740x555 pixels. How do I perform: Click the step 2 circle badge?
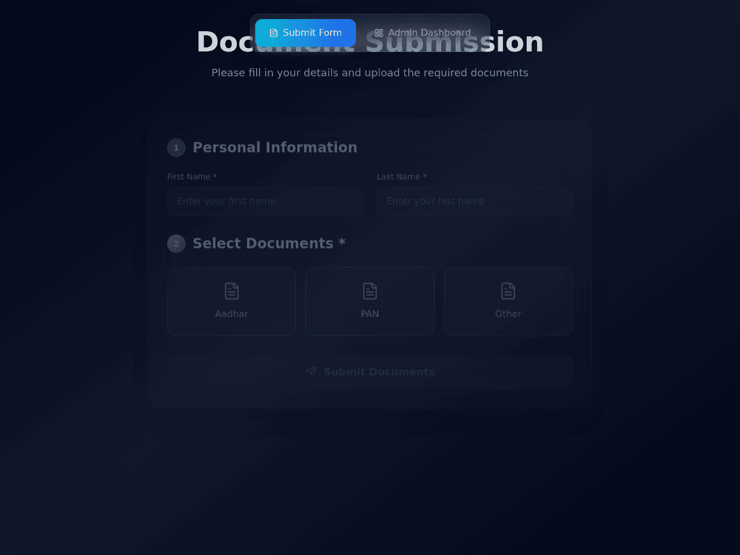coord(176,244)
